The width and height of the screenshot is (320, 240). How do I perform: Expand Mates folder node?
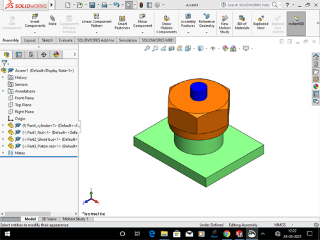pyautogui.click(x=3, y=153)
